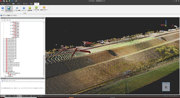
Task: Show バージョン情報 version information
Action: point(17,9)
